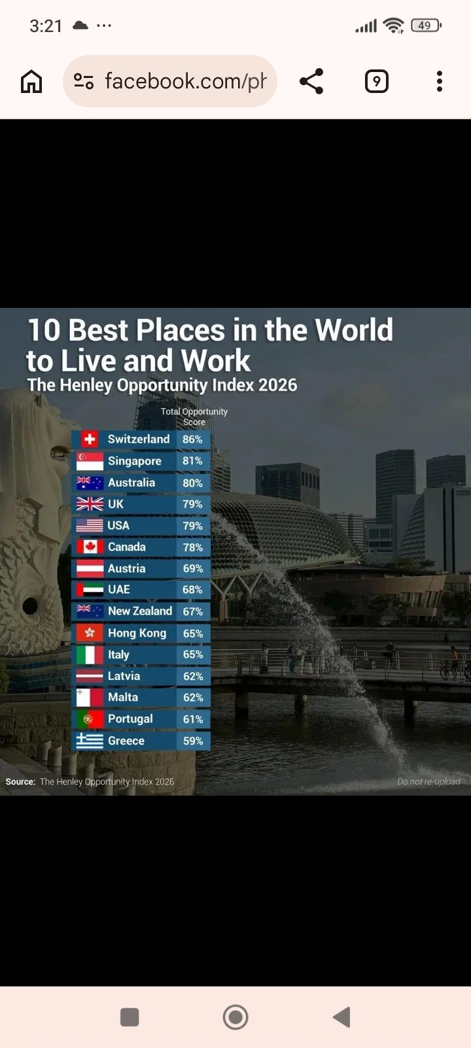
Task: Tap the Portuguese flag icon
Action: point(90,719)
